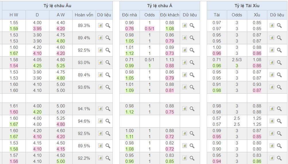Click chart icon in Tài Xỉu 2.5 row
288x164 pixels.
pos(272,121)
